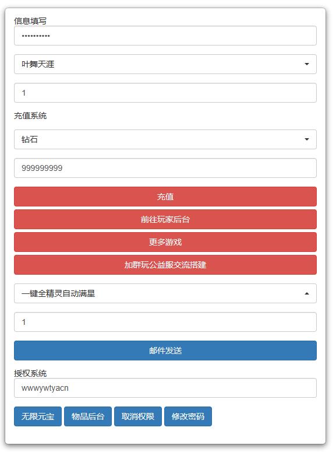Click the 更多游戏 button
This screenshot has height=452, width=336.
coord(165,242)
